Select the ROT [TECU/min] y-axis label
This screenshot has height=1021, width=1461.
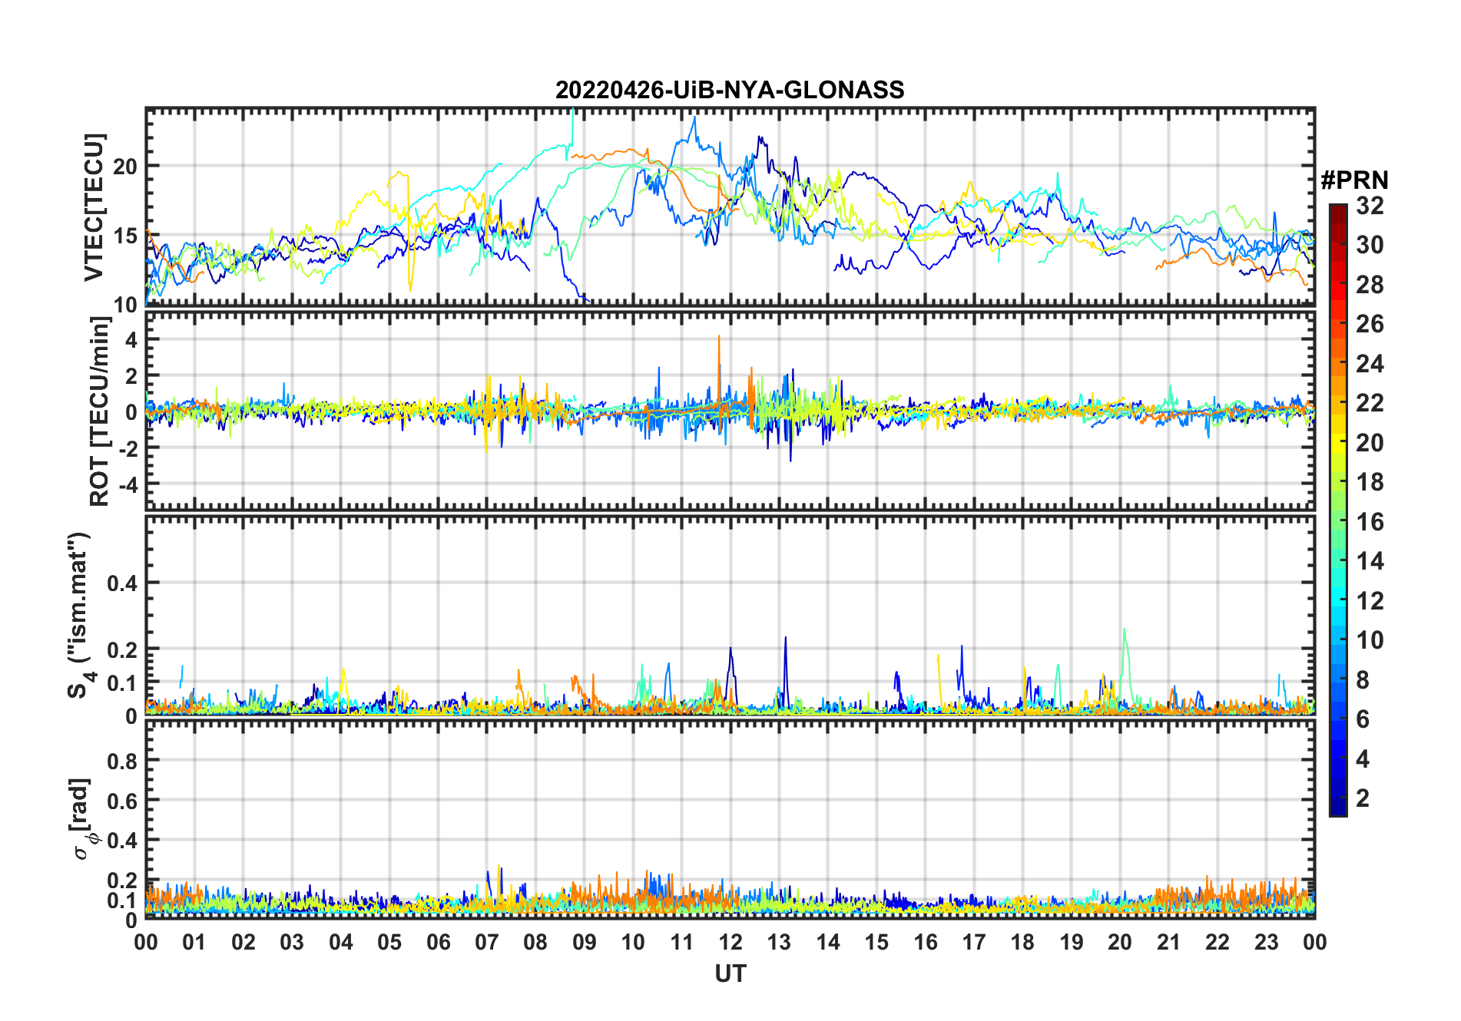[100, 411]
